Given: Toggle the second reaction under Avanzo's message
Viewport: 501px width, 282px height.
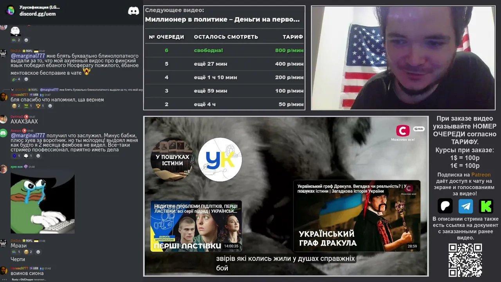Looking at the screenshot, I should pos(28,155).
